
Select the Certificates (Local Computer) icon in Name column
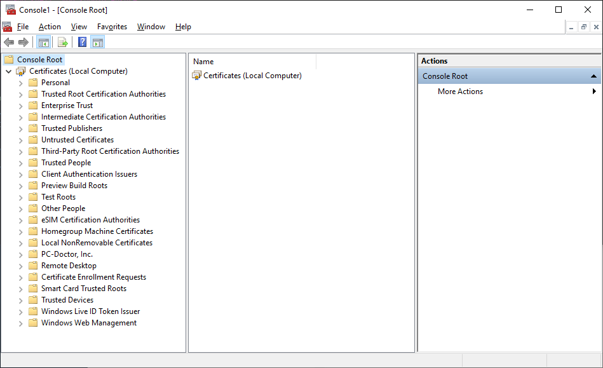point(198,75)
